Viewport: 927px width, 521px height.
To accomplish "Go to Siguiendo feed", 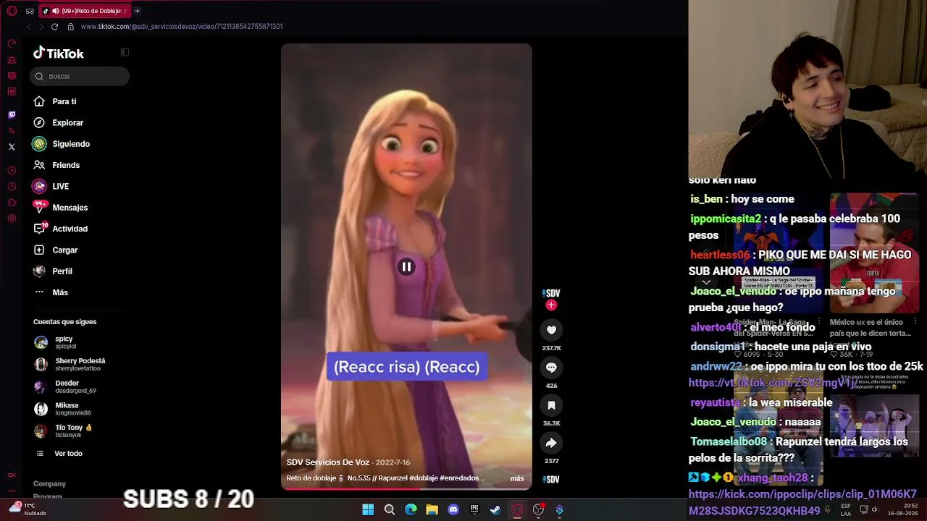I will [x=62, y=144].
